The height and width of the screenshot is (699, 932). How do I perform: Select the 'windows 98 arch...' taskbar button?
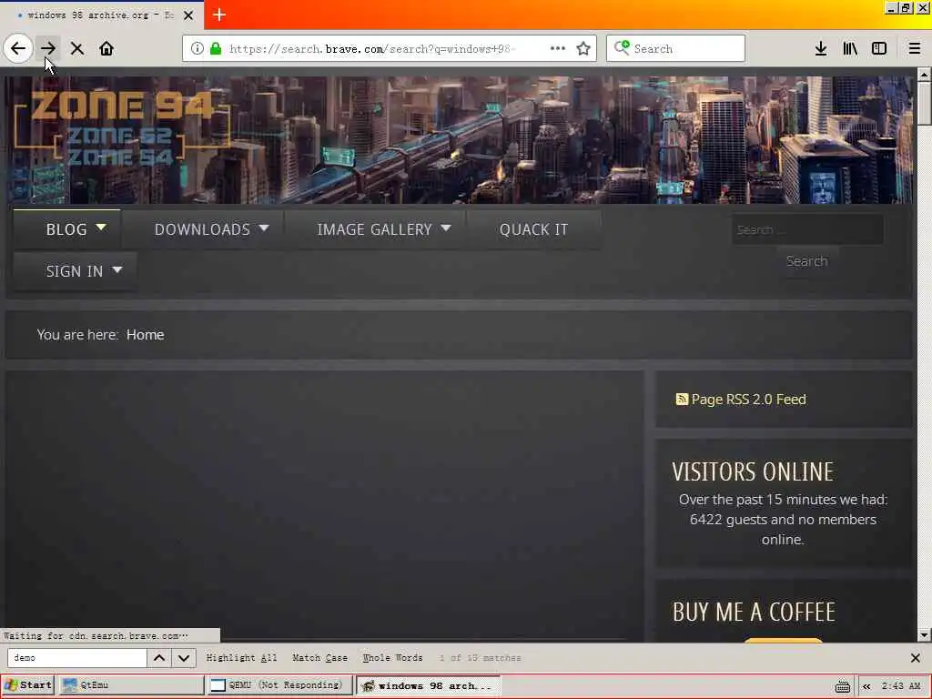428,685
